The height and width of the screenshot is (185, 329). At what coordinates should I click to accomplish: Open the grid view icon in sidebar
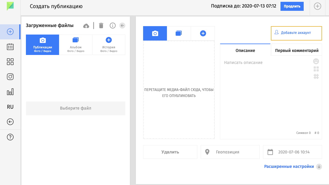click(10, 62)
